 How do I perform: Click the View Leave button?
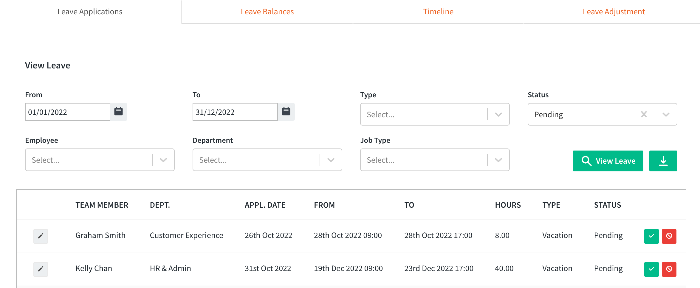[608, 161]
